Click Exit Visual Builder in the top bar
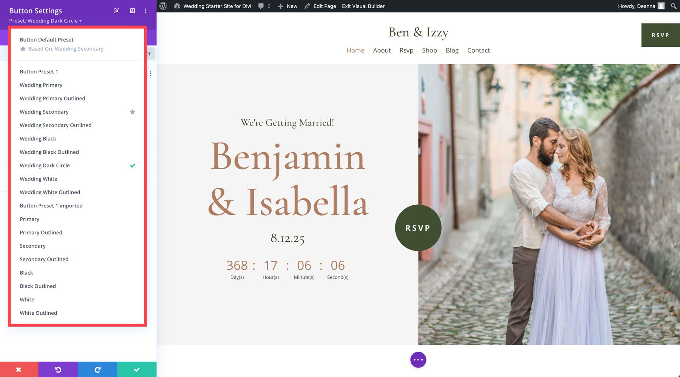This screenshot has height=377, width=680. click(x=363, y=6)
